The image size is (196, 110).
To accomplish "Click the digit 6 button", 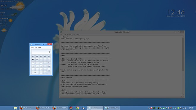I will pos(41,66).
